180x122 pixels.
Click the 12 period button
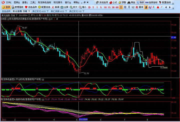coord(133,7)
